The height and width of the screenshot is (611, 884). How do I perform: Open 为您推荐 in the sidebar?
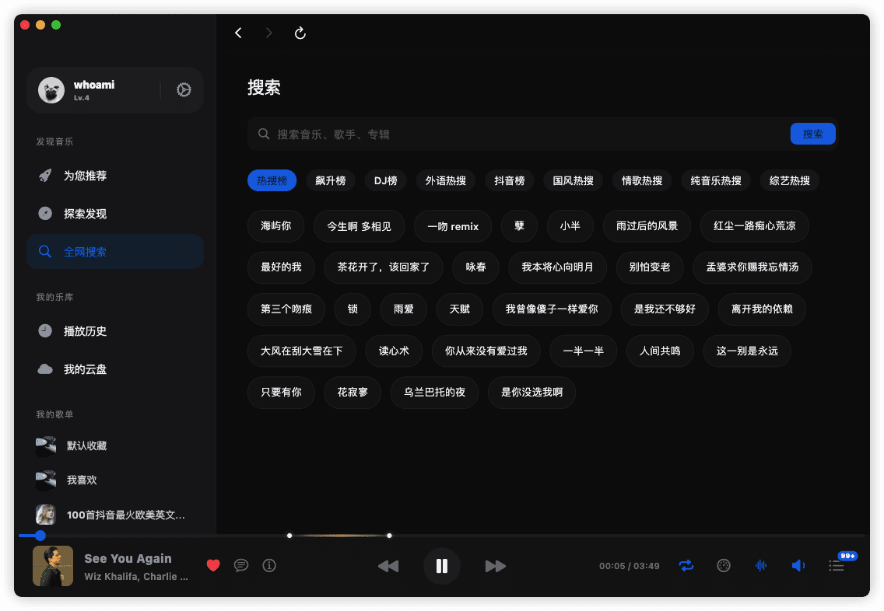115,176
